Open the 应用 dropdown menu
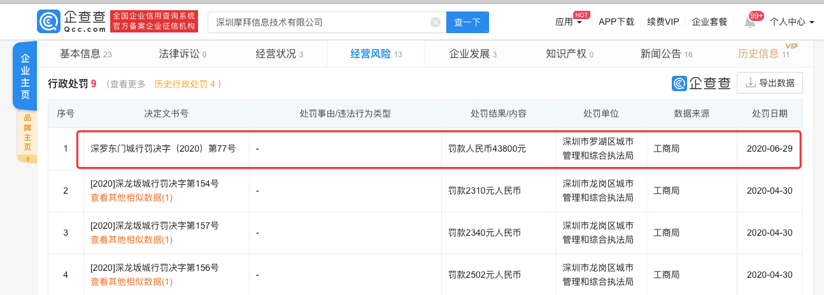Image resolution: width=824 pixels, height=295 pixels. 569,22
